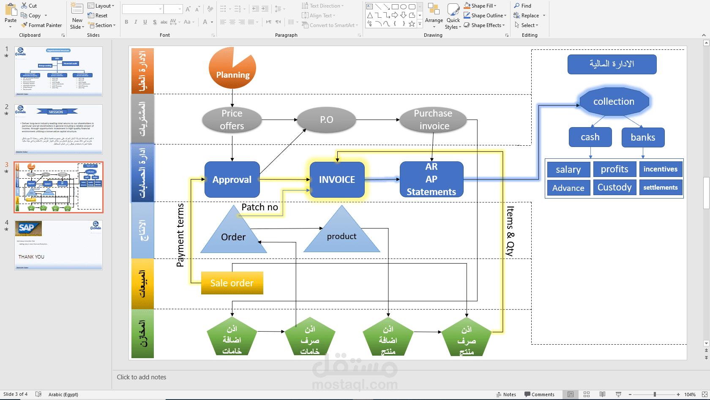Click the Replace button
The height and width of the screenshot is (400, 710).
click(526, 16)
